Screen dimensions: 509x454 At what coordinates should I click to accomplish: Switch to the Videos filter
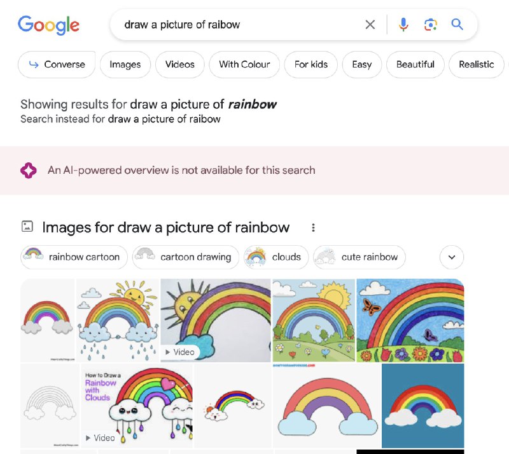pyautogui.click(x=180, y=64)
